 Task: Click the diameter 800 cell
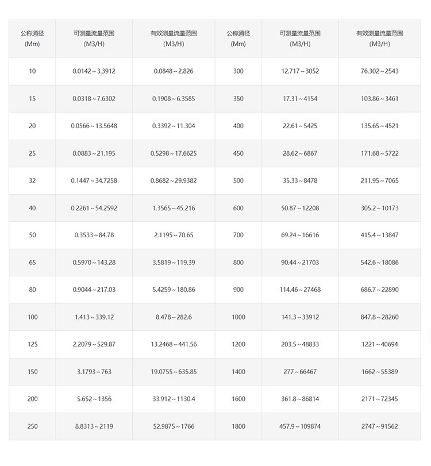point(238,263)
